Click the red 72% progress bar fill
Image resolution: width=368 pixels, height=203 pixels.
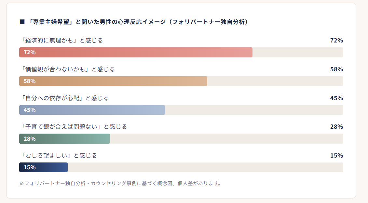point(136,52)
